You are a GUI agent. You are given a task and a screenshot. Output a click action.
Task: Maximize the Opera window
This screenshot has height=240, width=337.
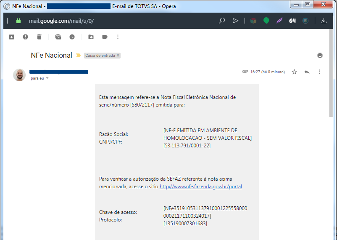(x=308, y=5)
